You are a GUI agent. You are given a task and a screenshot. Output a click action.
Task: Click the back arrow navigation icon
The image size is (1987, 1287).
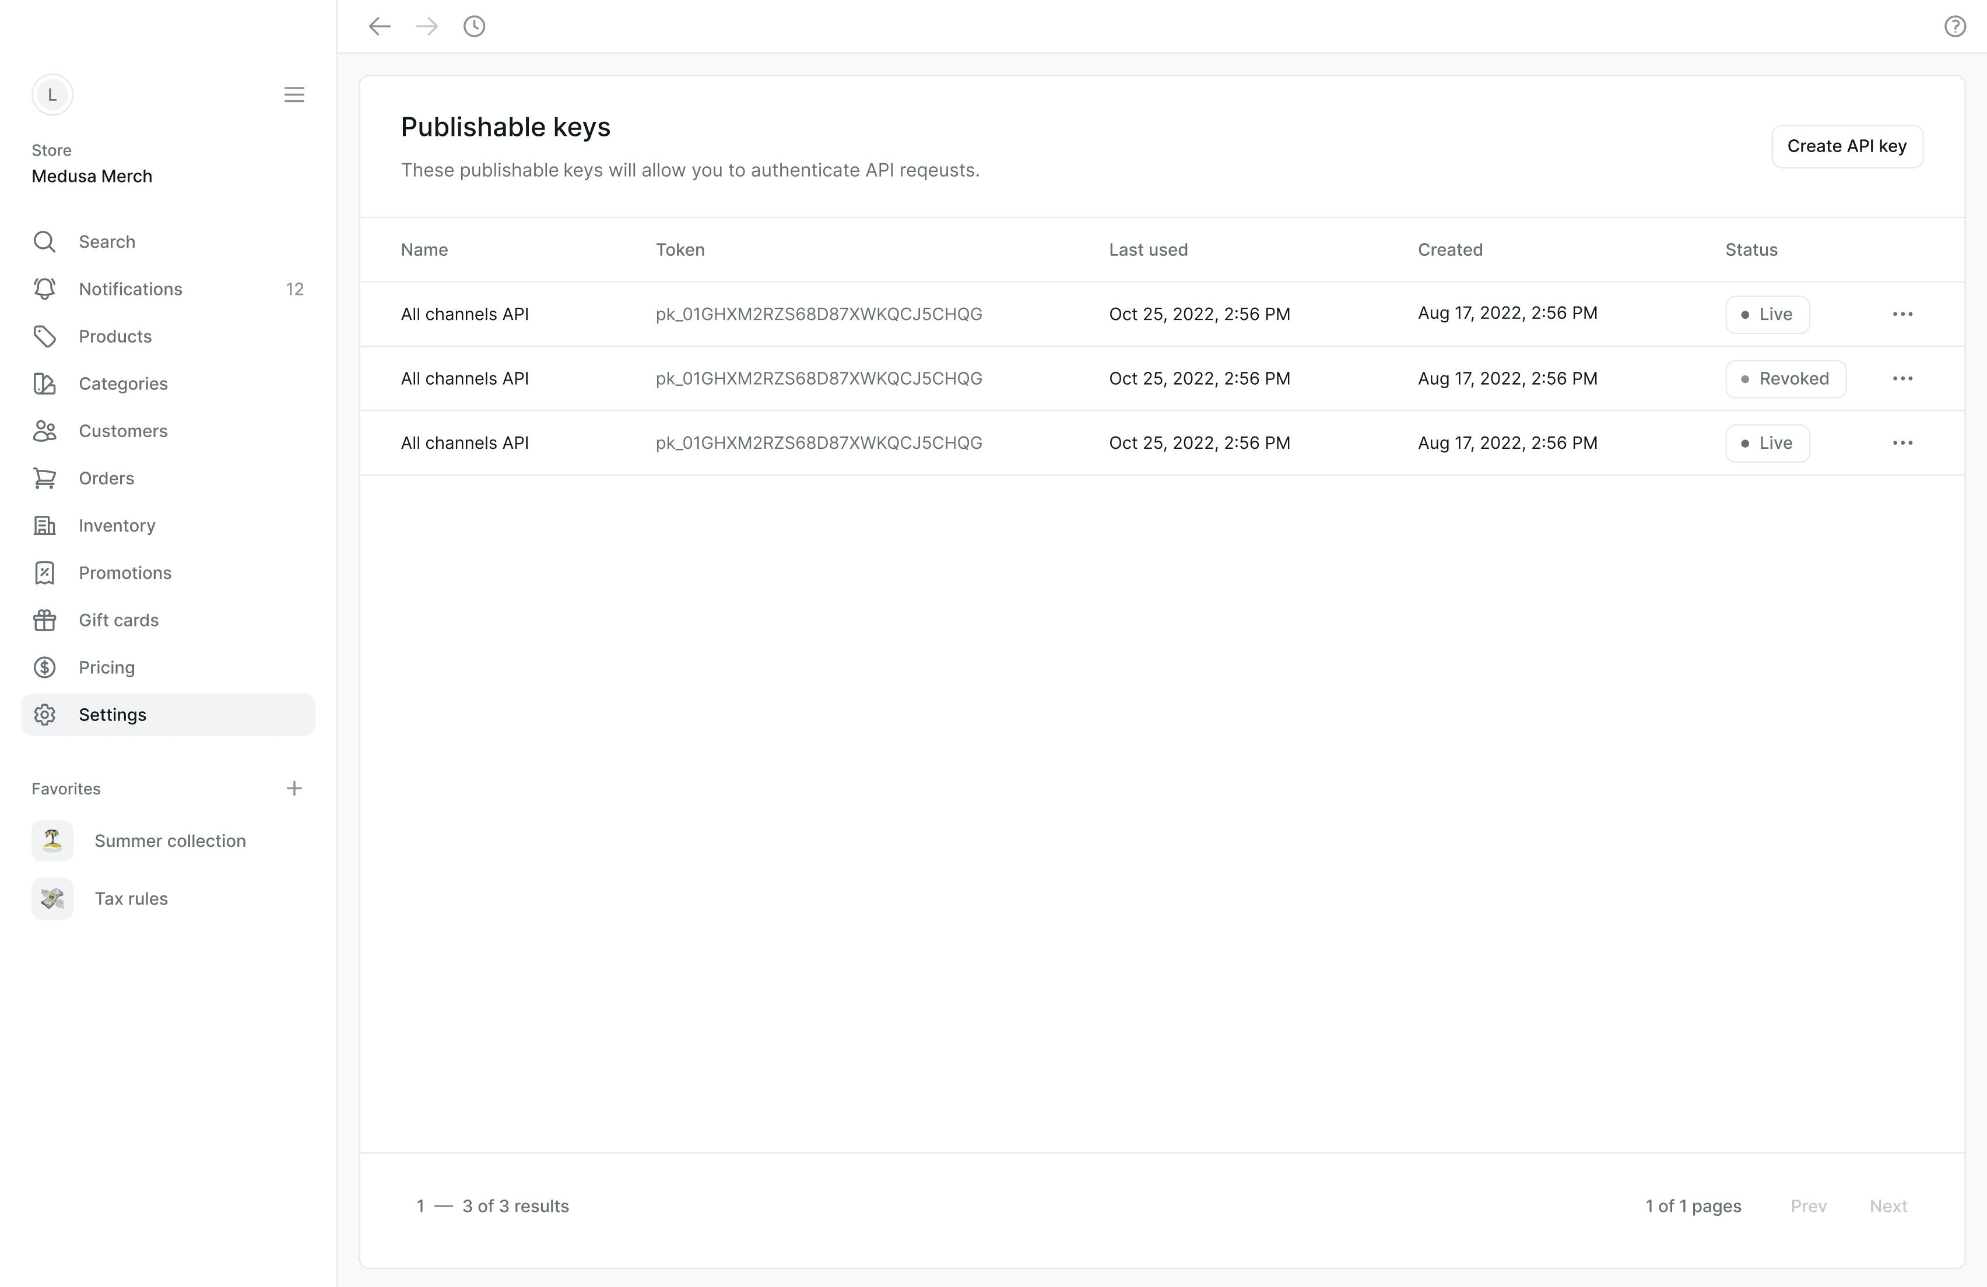(380, 27)
